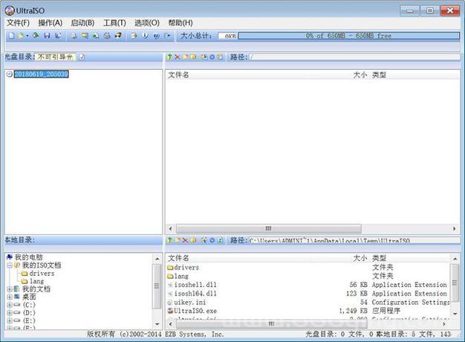Click the 650MB capacity progress bar
The image size is (465, 342).
(x=349, y=36)
